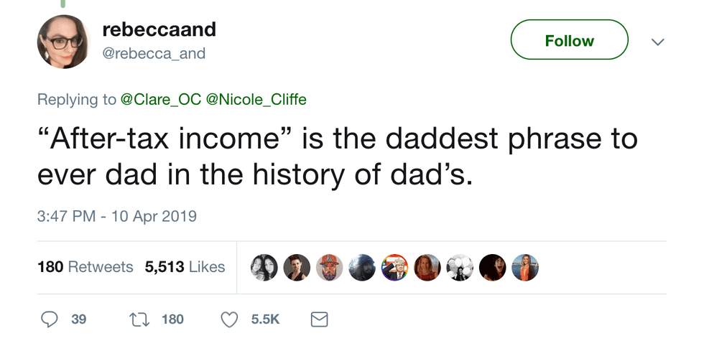
Task: Open the @rebecca_and handle link
Action: 154,53
